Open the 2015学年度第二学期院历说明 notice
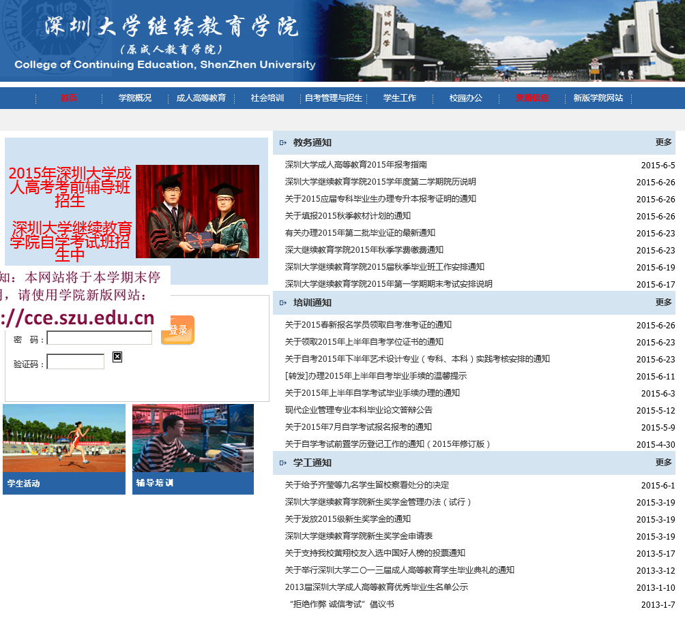The width and height of the screenshot is (685, 622). tap(381, 182)
